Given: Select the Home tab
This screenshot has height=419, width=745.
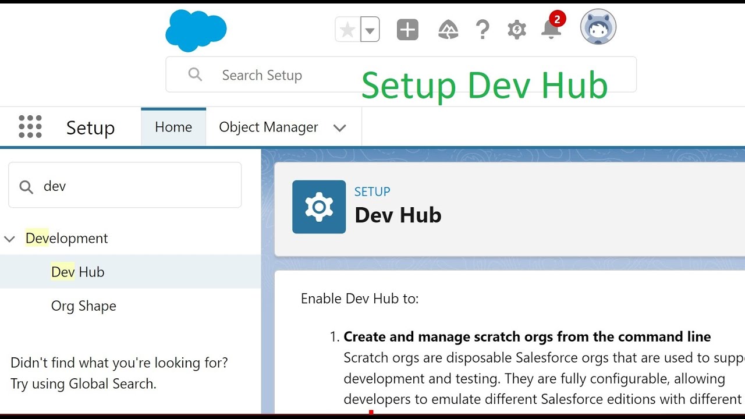Looking at the screenshot, I should click(173, 127).
